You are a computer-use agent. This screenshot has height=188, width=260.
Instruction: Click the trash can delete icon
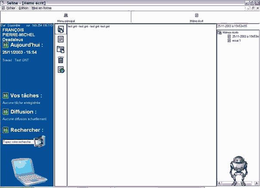pos(61,60)
